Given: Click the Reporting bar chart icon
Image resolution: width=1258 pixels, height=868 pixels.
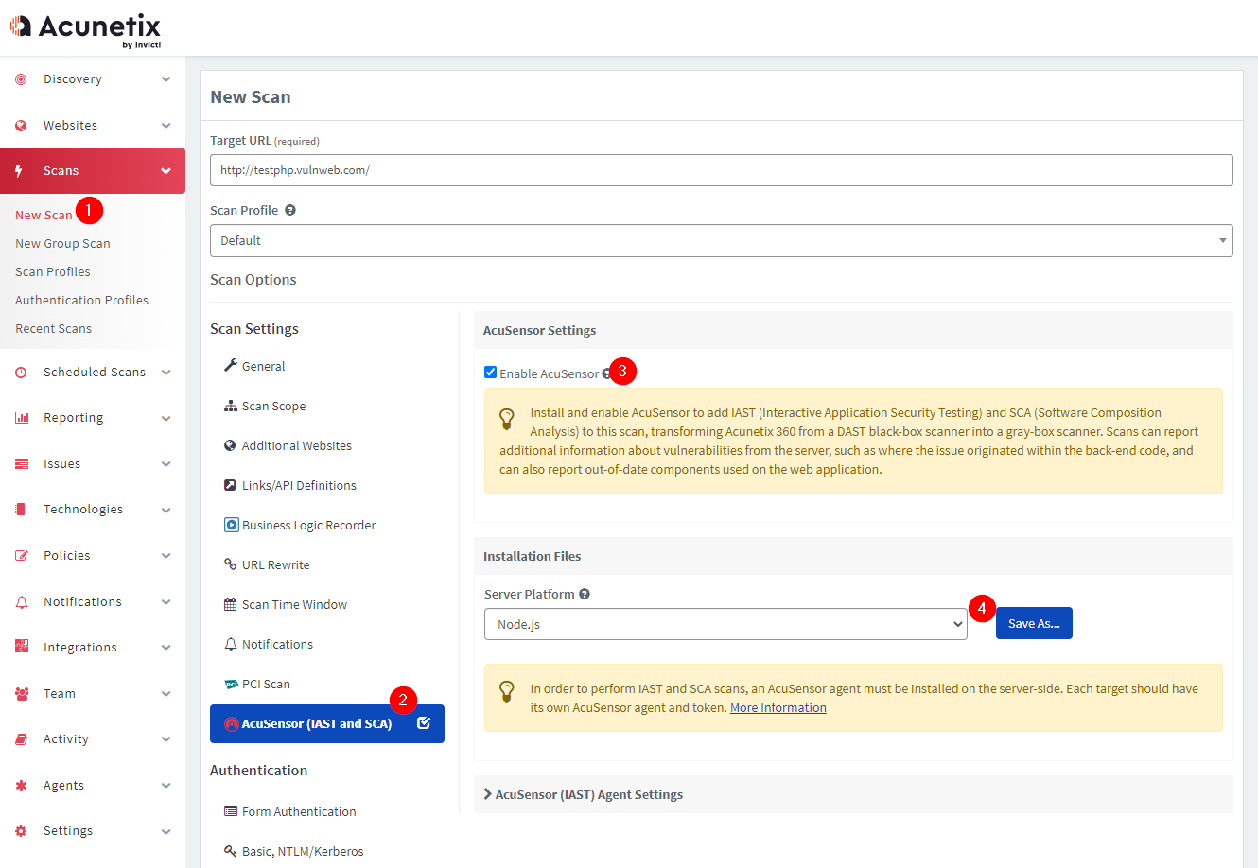Looking at the screenshot, I should click(x=21, y=418).
